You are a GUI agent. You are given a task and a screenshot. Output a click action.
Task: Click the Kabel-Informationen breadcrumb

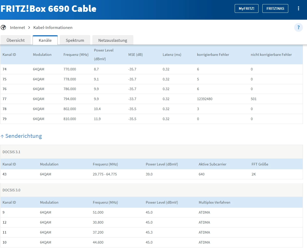tap(53, 28)
